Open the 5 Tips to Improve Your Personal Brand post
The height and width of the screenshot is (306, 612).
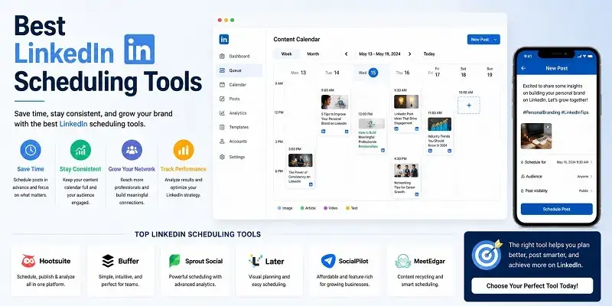click(335, 110)
